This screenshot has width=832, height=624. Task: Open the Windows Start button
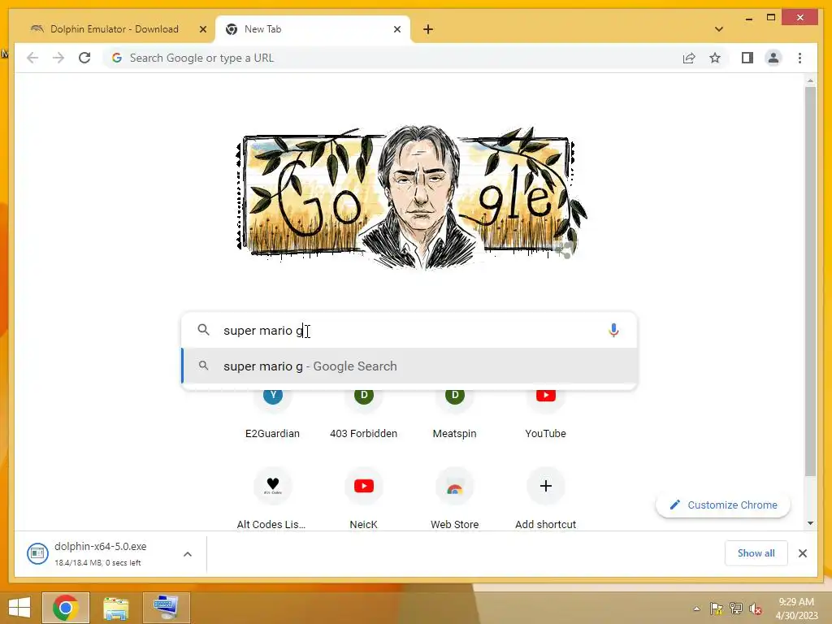19,608
